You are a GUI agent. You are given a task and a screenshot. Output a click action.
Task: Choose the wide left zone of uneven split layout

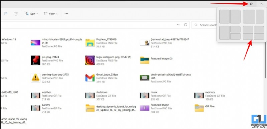click(249, 17)
